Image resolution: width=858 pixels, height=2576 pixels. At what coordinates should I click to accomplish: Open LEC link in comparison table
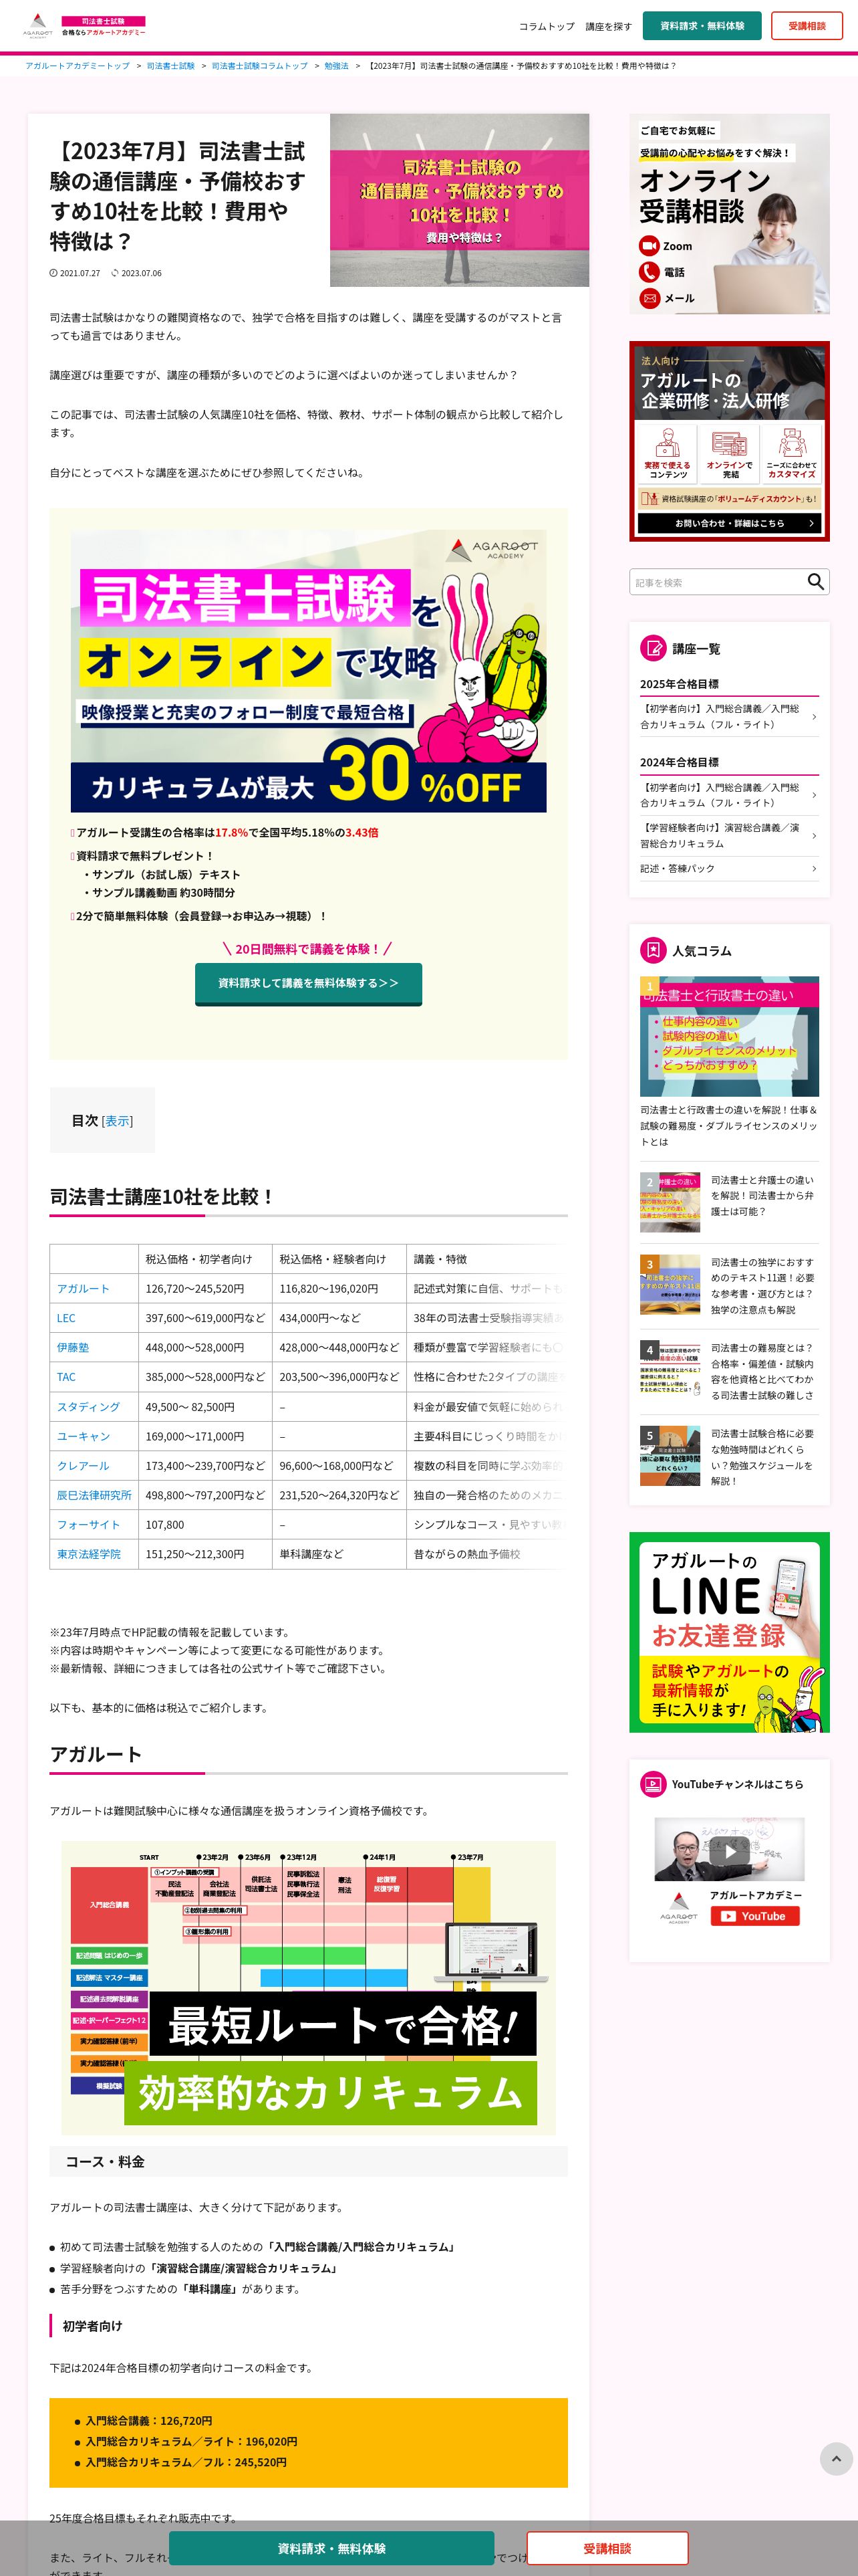click(66, 1319)
